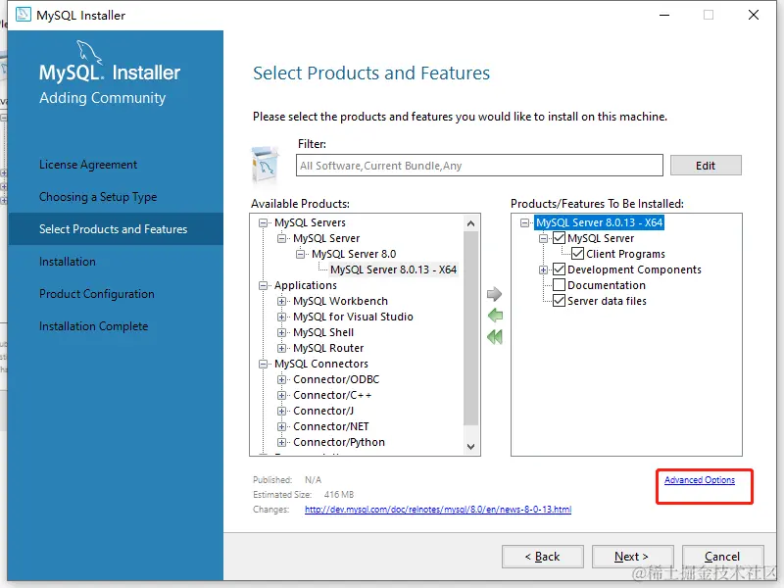784x588 pixels.
Task: Select highlighted MySQL Server 8.0.13 - X64 to install
Action: (600, 222)
